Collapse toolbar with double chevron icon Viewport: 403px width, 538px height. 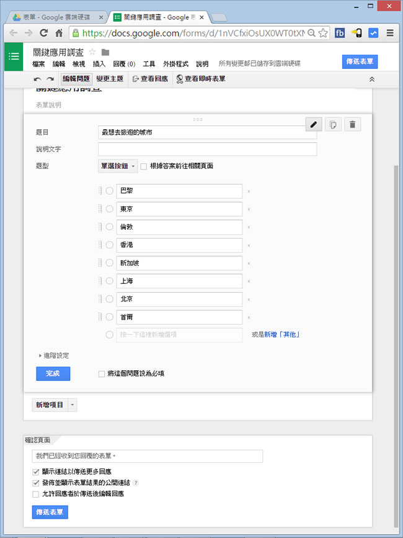pos(371,80)
